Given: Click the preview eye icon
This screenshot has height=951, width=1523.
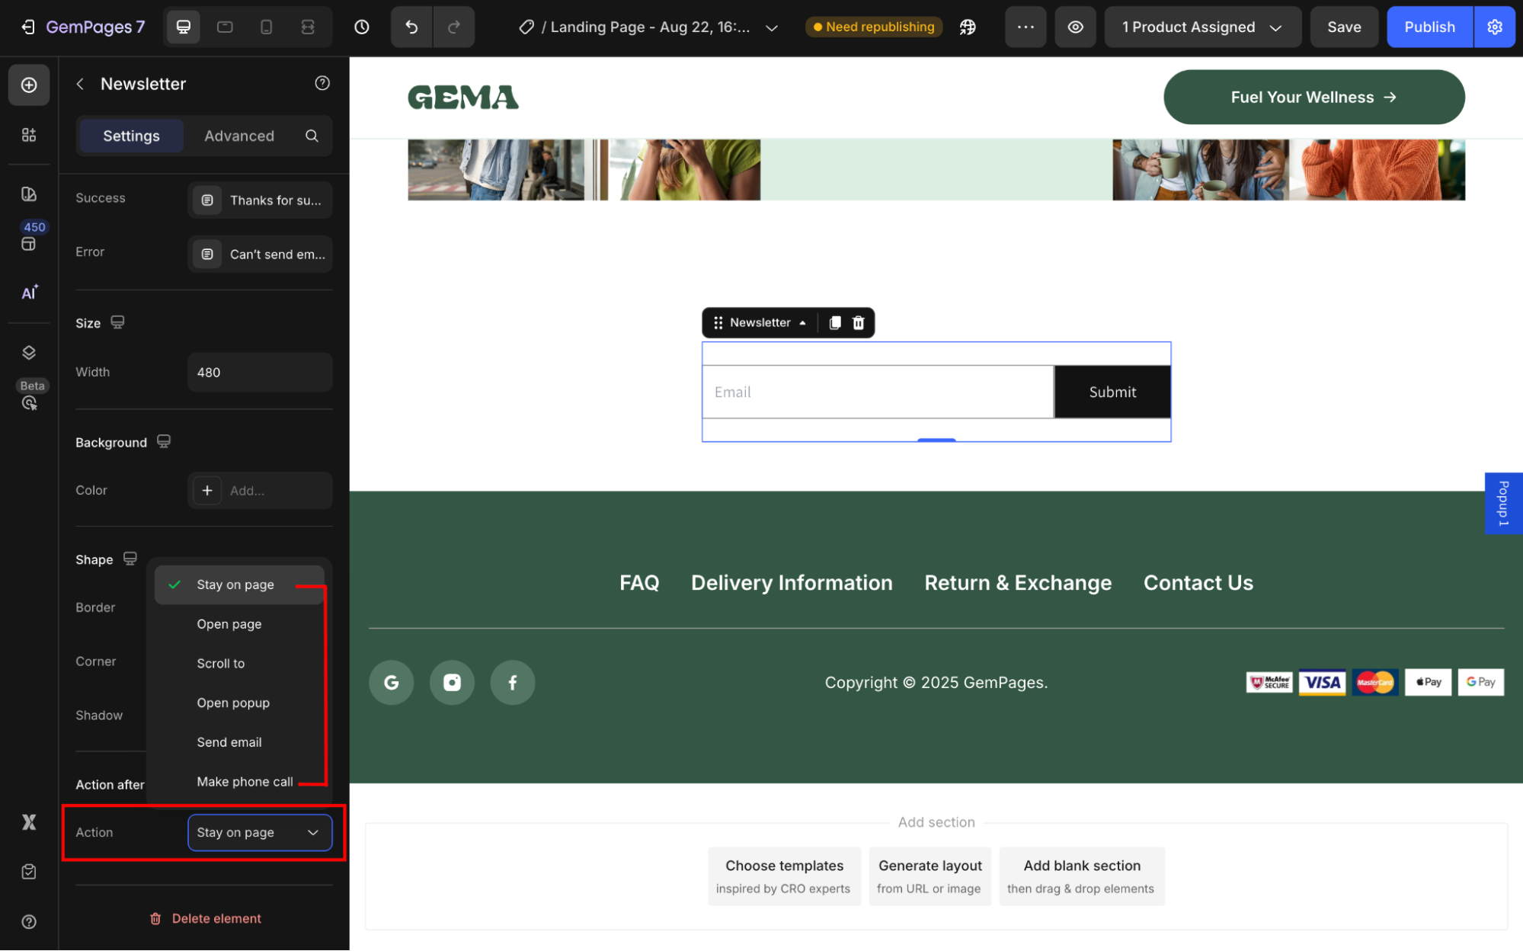Looking at the screenshot, I should 1075,27.
